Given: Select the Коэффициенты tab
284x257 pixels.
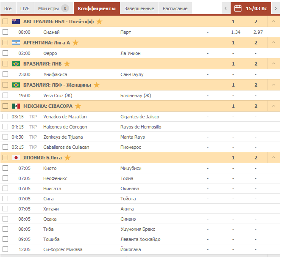Looking at the screenshot, I should click(97, 8).
